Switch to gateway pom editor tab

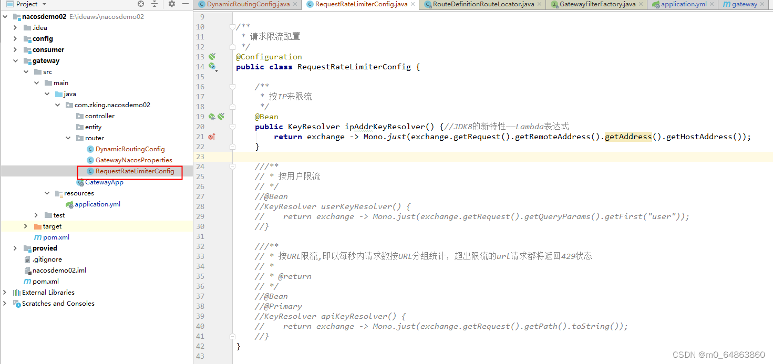(745, 4)
